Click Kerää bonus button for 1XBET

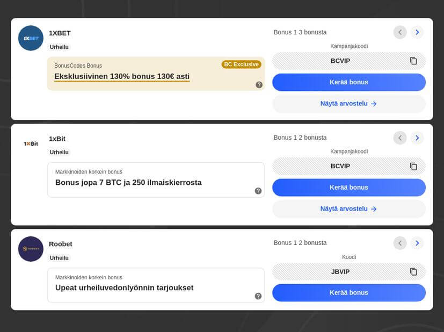click(349, 82)
